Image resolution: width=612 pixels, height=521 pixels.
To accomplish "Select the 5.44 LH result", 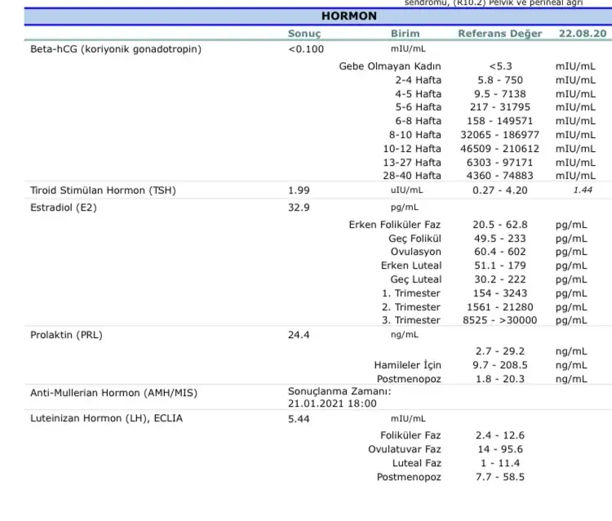I will click(299, 419).
